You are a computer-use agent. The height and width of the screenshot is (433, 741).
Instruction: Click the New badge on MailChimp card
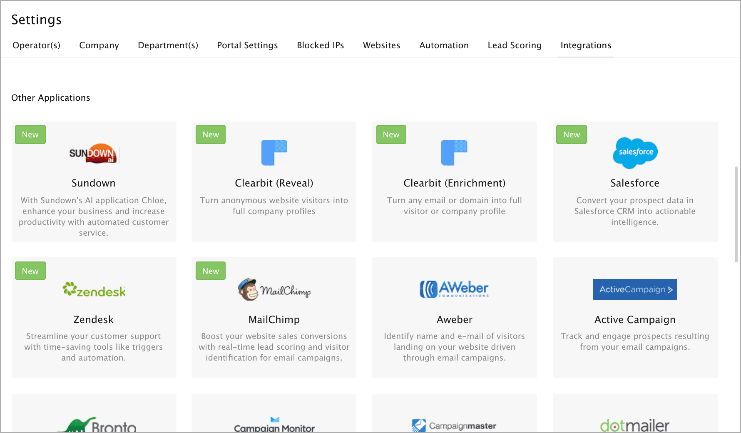[x=211, y=271]
